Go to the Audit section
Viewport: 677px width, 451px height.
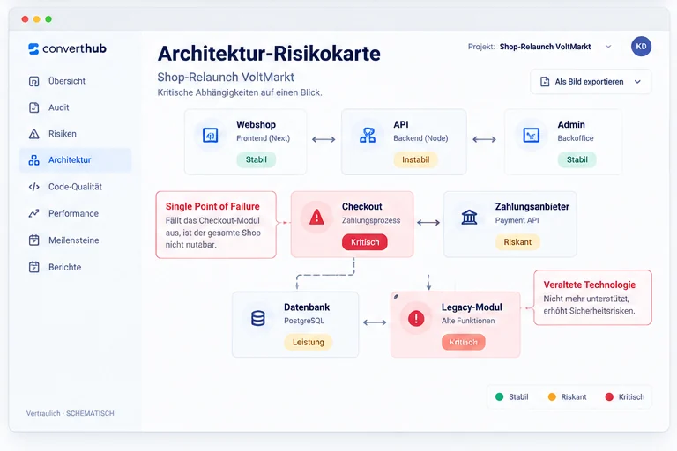(76, 107)
